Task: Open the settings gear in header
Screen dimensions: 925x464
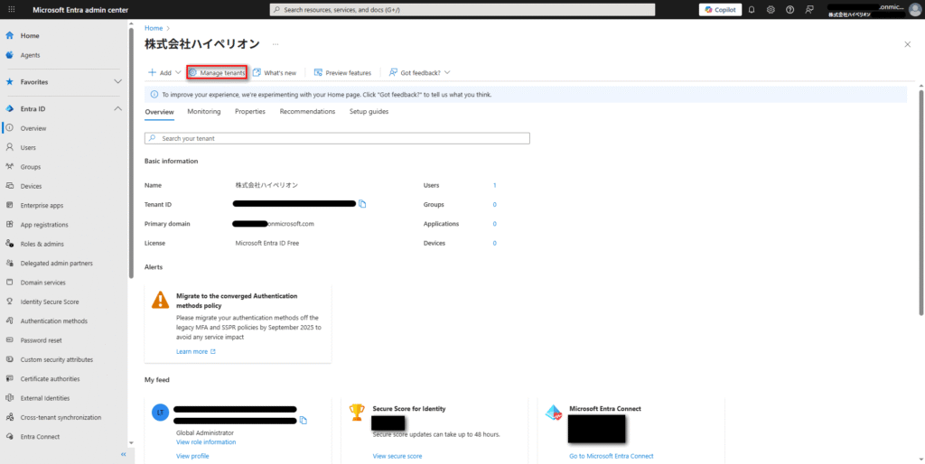Action: 771,9
